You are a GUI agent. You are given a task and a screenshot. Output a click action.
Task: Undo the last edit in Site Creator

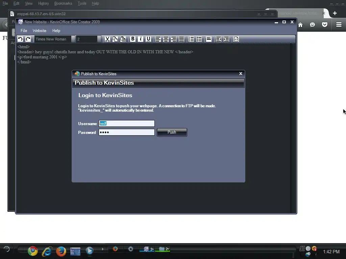pos(20,39)
